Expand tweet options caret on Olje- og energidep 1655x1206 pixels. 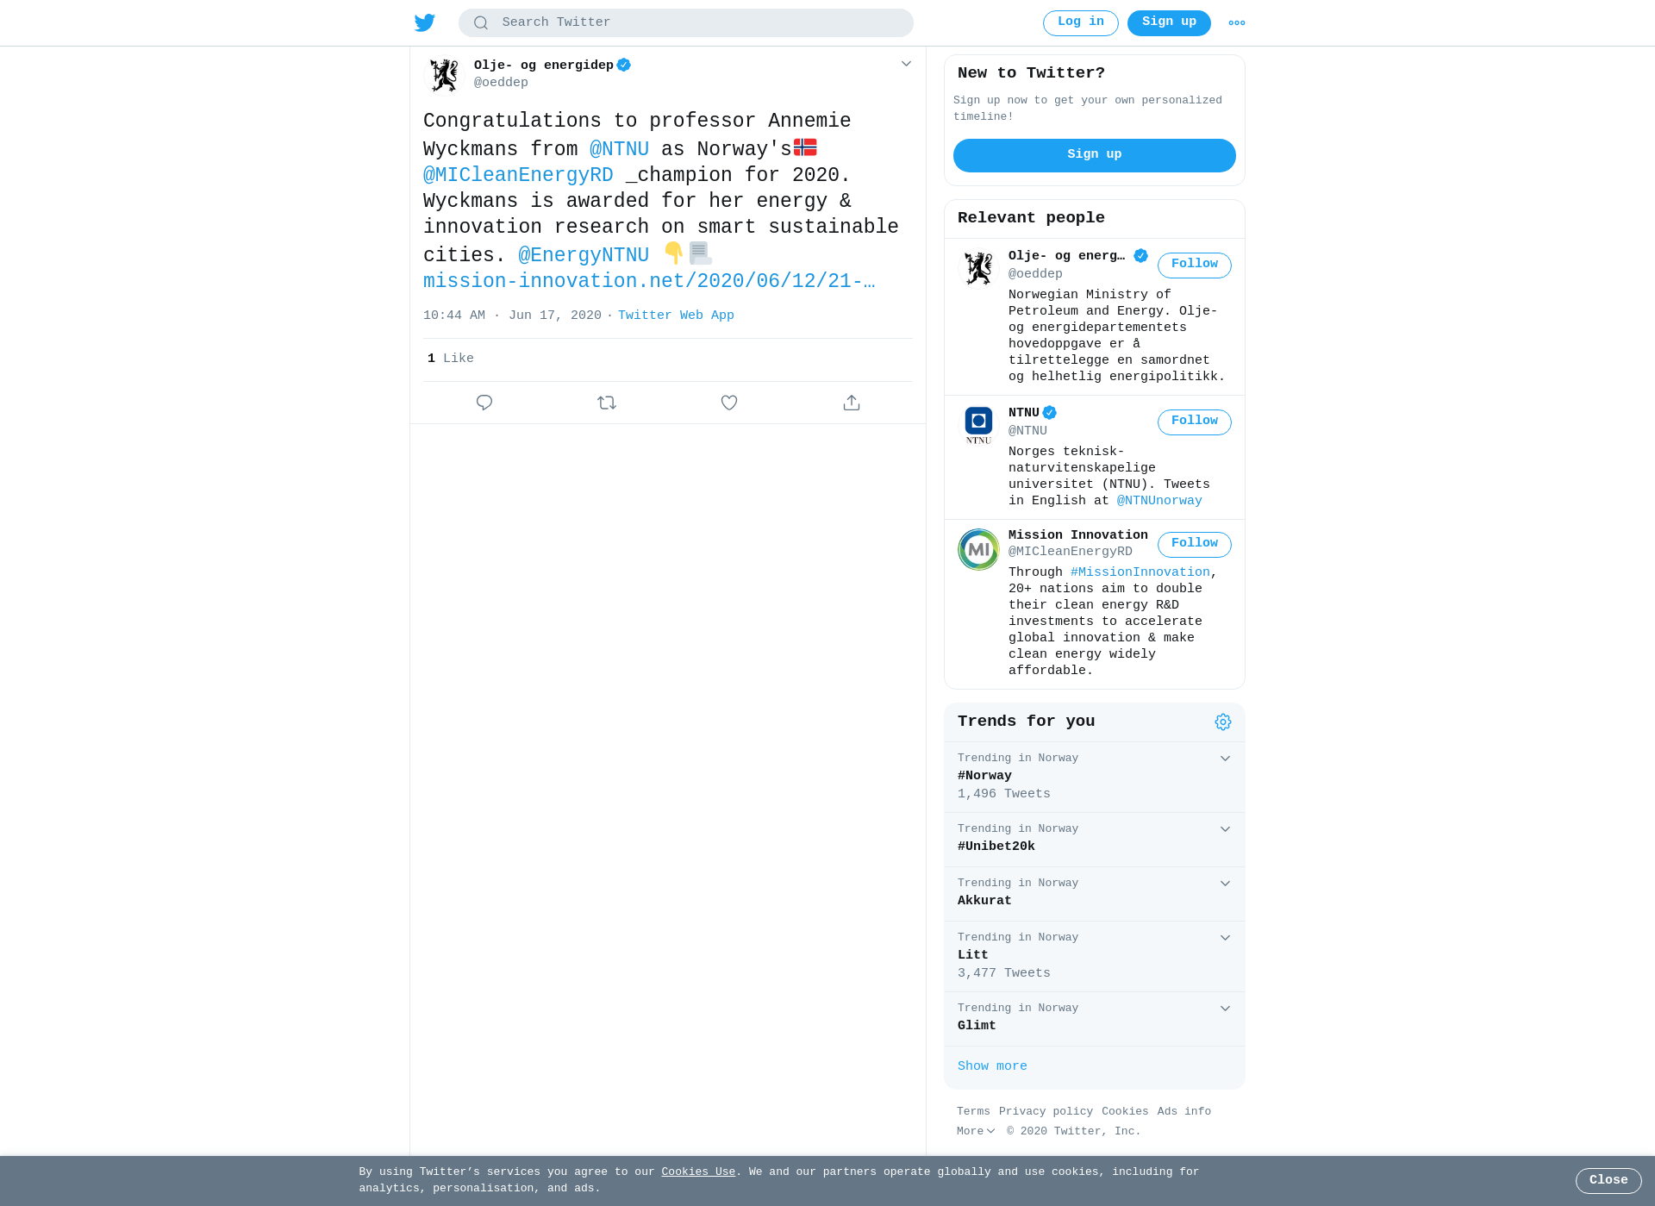pos(906,64)
